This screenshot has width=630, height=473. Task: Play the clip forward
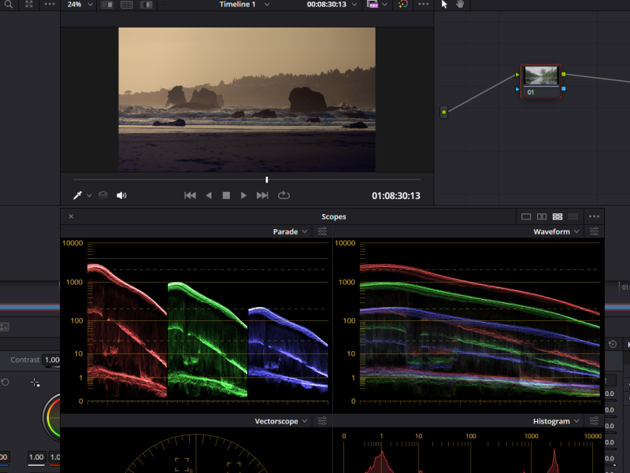(243, 195)
